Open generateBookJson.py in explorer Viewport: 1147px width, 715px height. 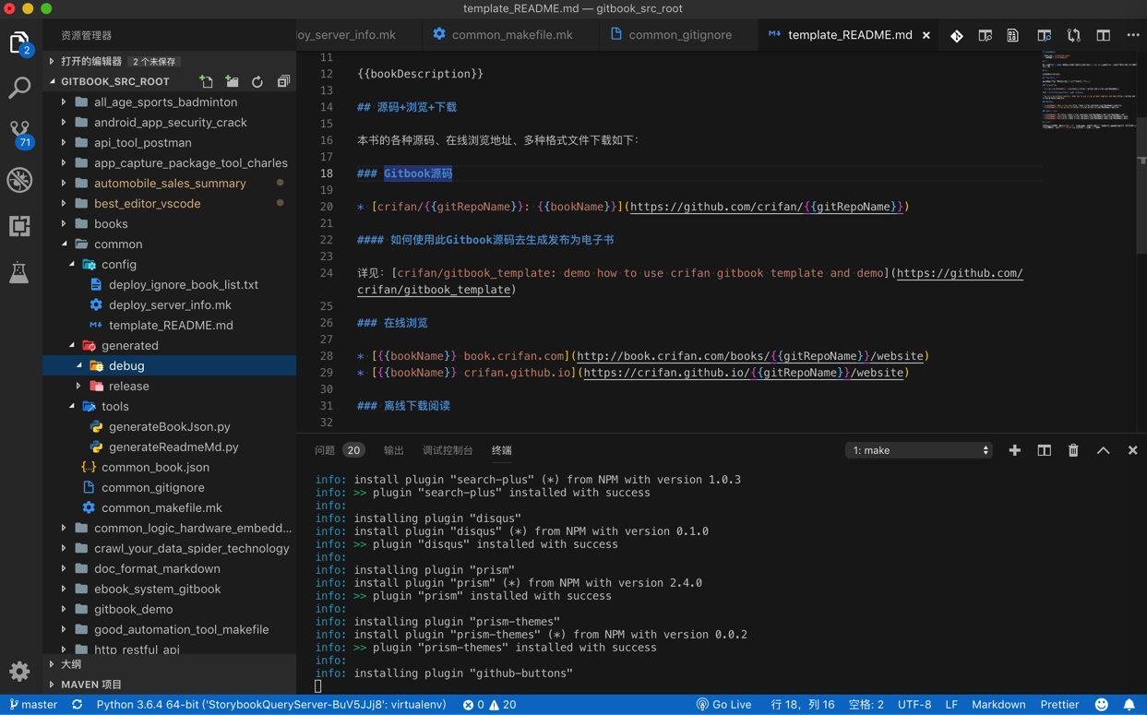pyautogui.click(x=169, y=426)
